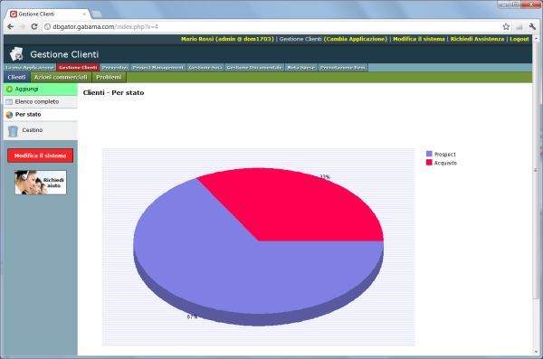Select the Project Management application tab
Viewport: 543px width, 359px height.
pos(158,68)
